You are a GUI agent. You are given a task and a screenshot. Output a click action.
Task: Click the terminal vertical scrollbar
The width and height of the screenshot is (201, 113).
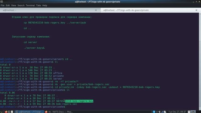(200, 62)
